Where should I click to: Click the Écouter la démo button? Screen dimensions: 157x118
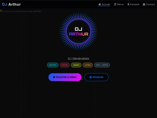coord(65,77)
